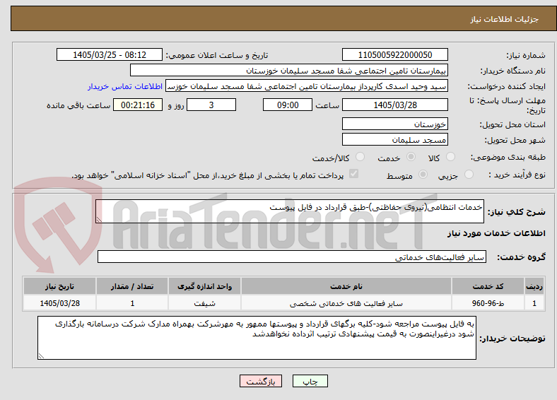
Task: Click the announcement date field 1405/03/25 - 08:12
Action: (110, 54)
